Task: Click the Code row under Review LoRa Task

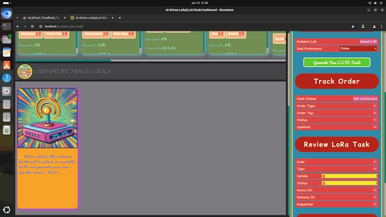Action: [337, 162]
